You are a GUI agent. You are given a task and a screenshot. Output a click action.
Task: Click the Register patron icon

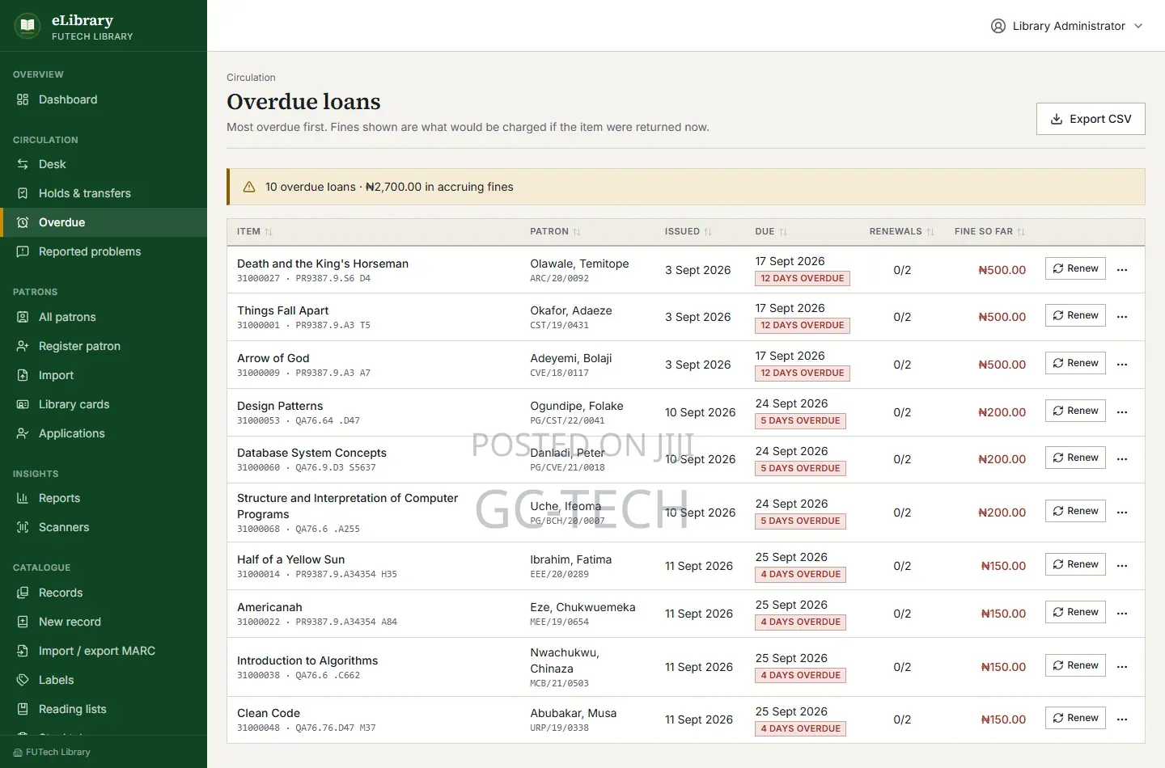pos(23,346)
